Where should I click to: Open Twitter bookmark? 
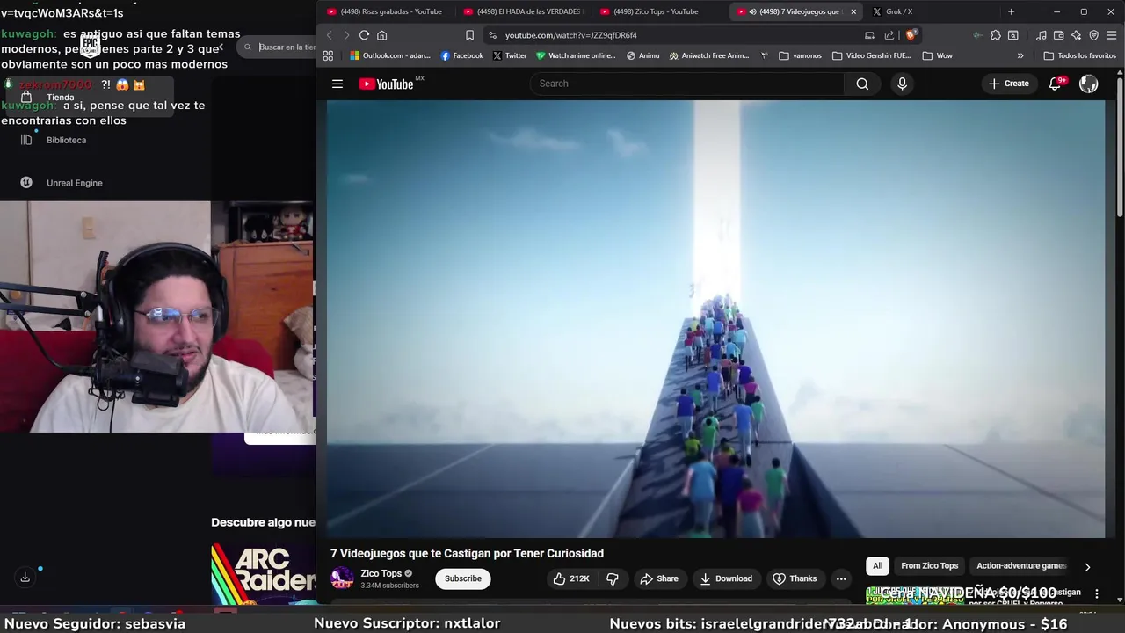(x=510, y=55)
